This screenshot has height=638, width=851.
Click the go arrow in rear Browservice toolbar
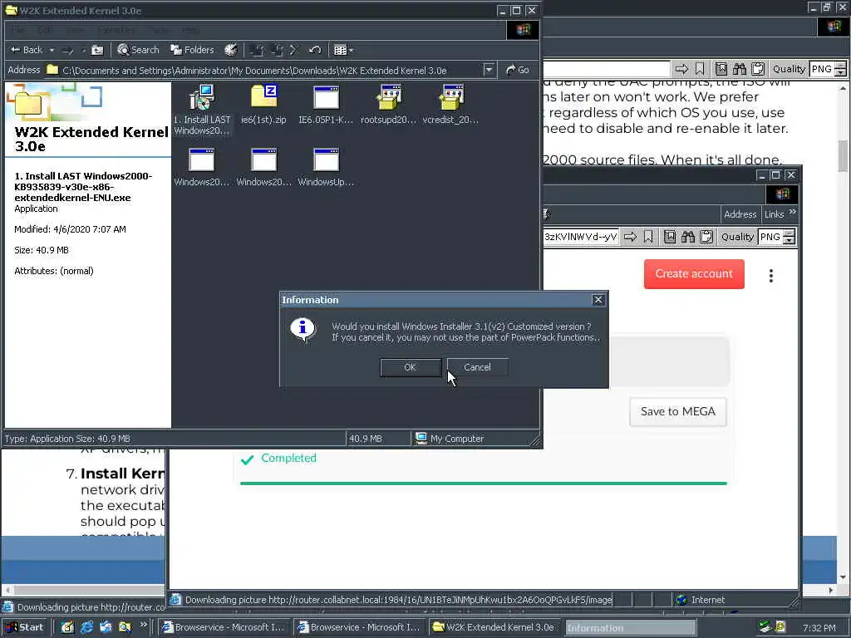681,69
